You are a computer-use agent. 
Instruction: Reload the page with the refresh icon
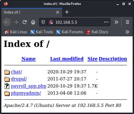[x=24, y=22]
